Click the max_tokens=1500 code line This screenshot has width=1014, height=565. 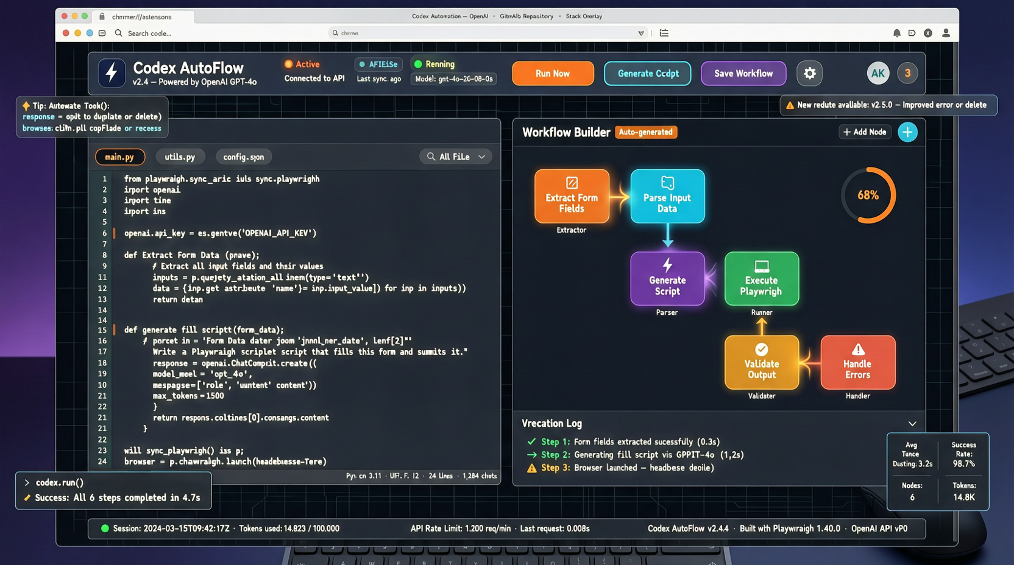188,396
